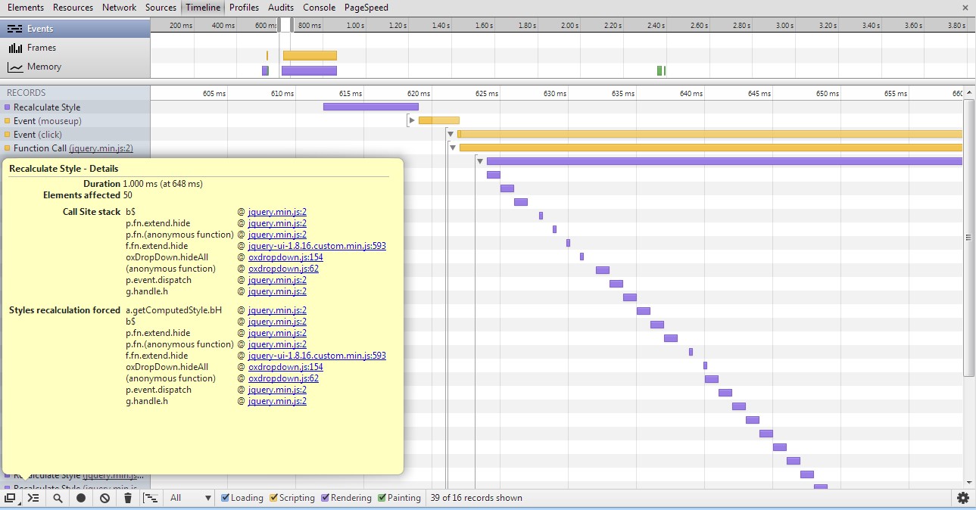
Task: Open the jquery-ui-1.8.16.custom.min.js:593 link
Action: click(316, 246)
